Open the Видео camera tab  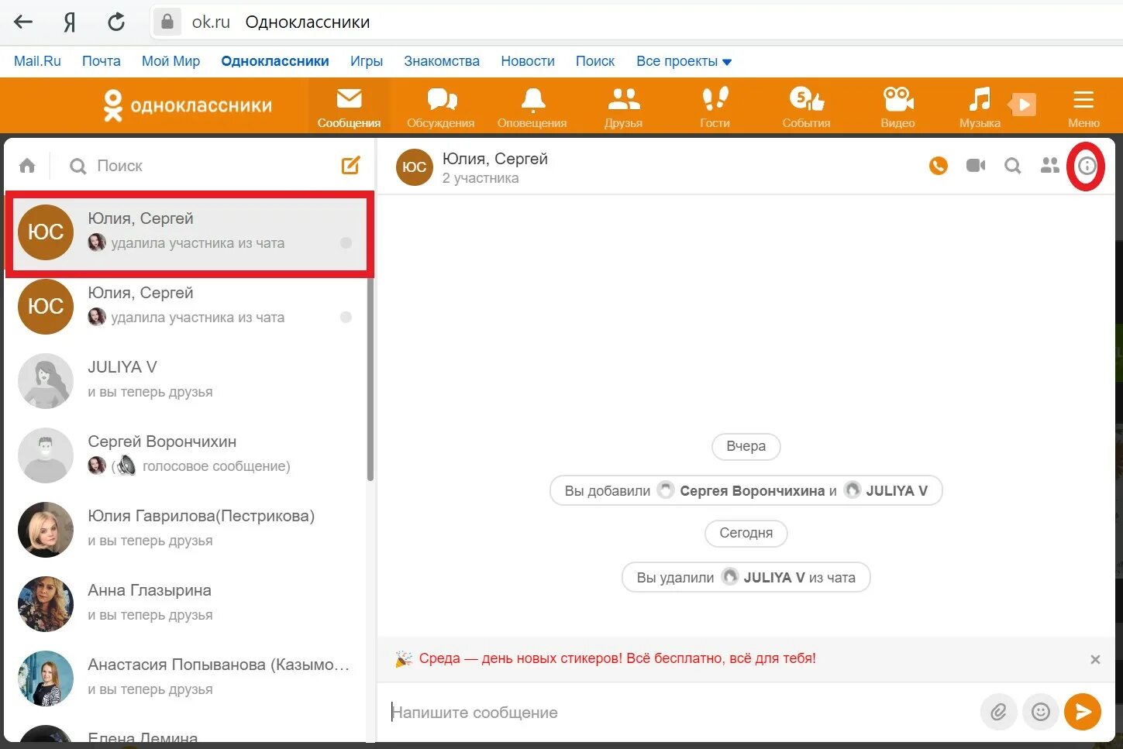point(897,107)
